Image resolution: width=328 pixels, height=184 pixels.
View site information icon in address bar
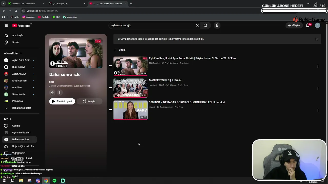pyautogui.click(x=23, y=11)
